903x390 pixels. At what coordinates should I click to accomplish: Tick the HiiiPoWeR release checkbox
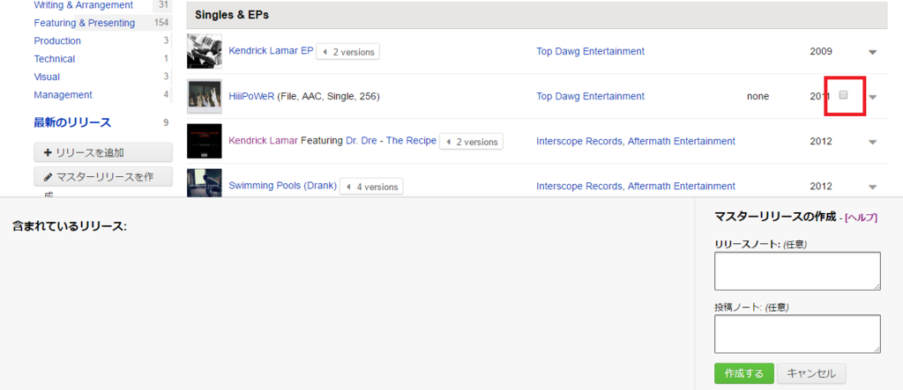coord(844,95)
